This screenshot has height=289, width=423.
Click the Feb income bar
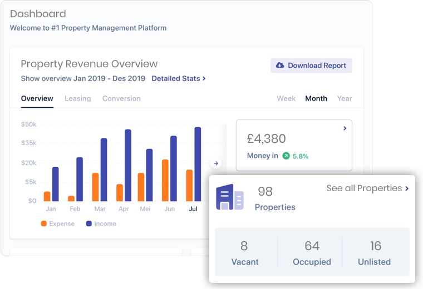(x=80, y=179)
